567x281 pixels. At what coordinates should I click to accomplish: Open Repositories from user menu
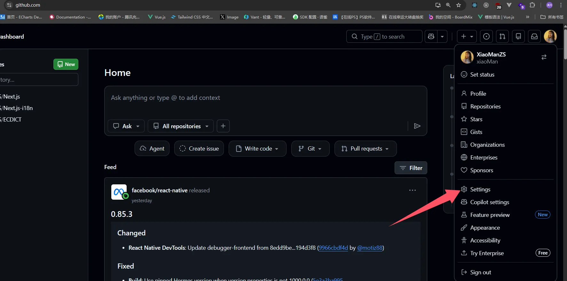(x=506, y=107)
